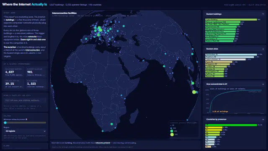Click the AU bar in Countries by presence
Screen dimensions: 268x151
point(210,144)
